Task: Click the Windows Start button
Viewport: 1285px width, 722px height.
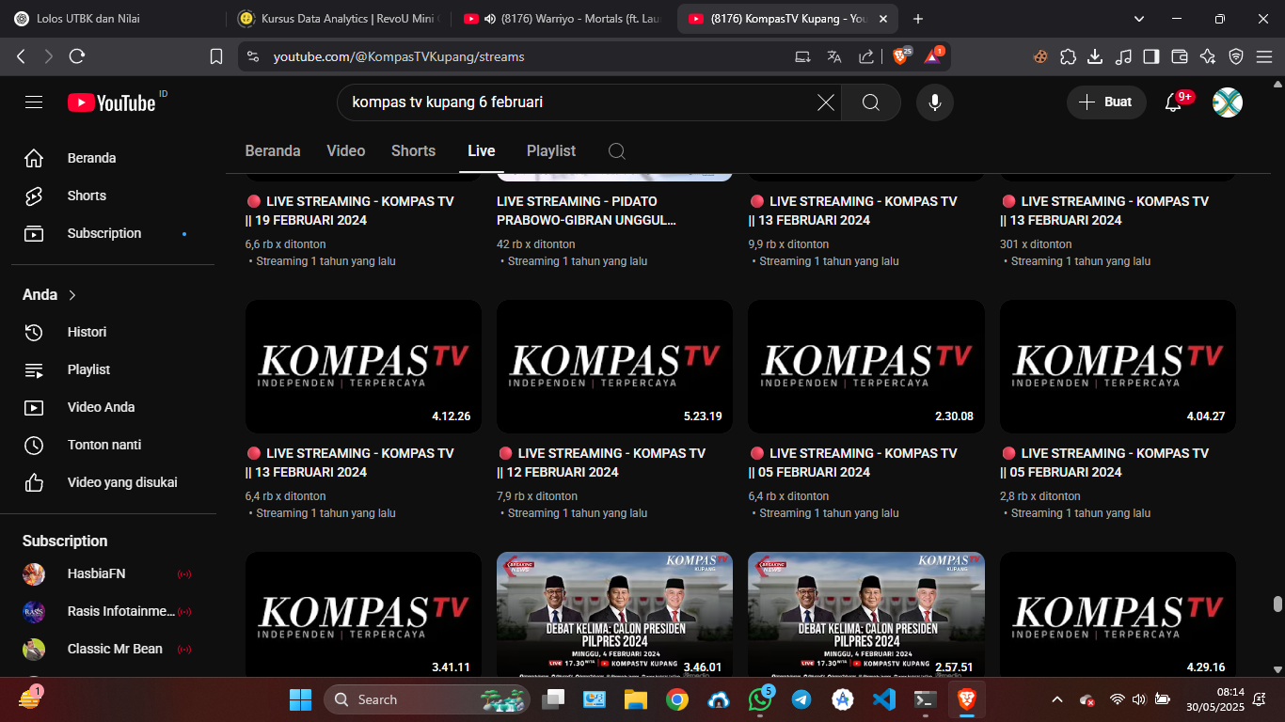Action: (x=301, y=699)
